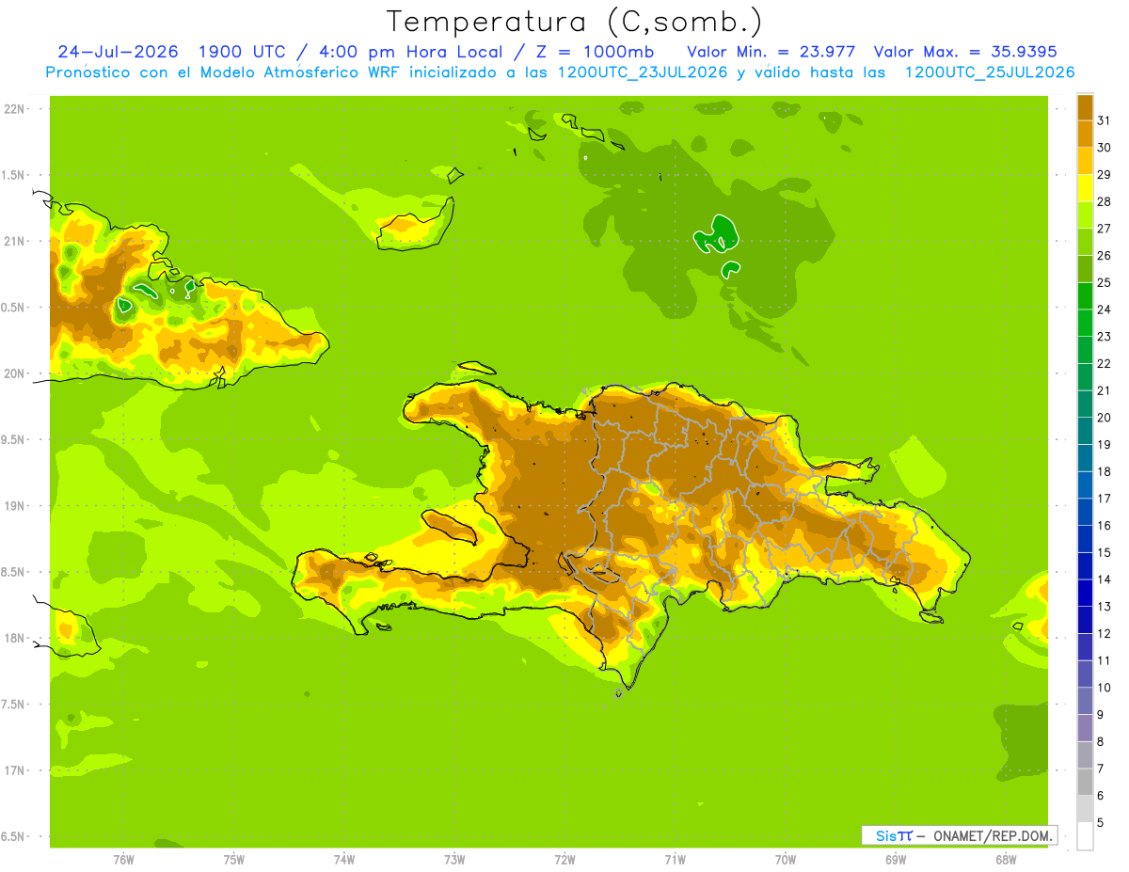This screenshot has height=872, width=1129.
Task: Click the "69W" longitude label
Action: pyautogui.click(x=896, y=859)
